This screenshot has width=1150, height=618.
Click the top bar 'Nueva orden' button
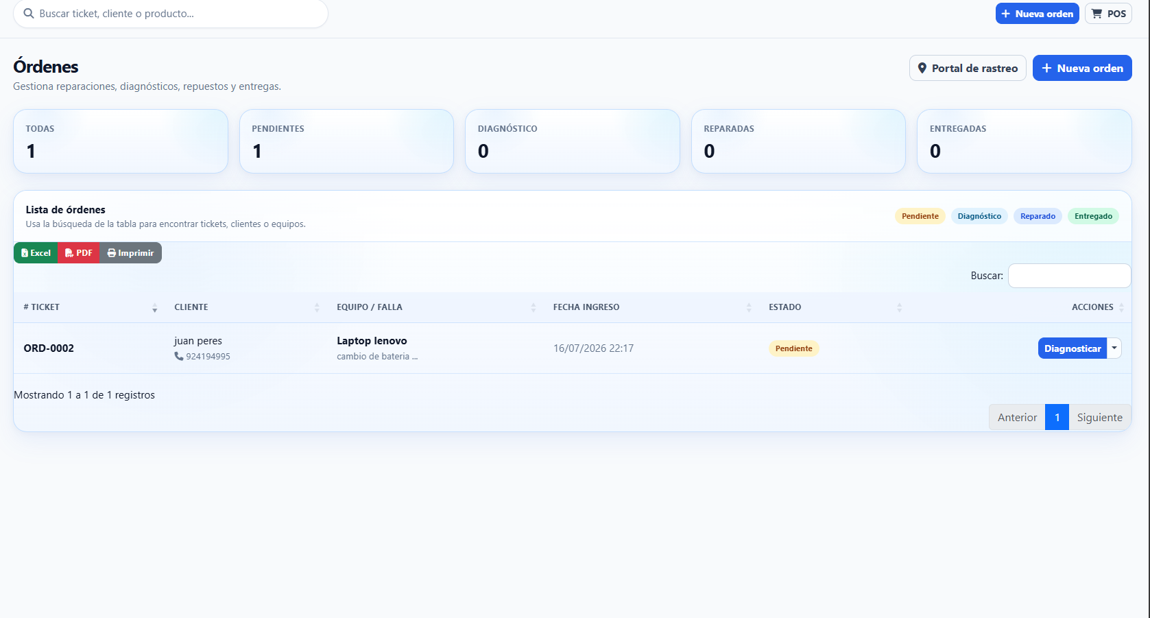pyautogui.click(x=1037, y=14)
